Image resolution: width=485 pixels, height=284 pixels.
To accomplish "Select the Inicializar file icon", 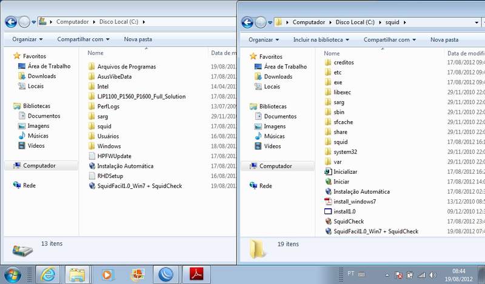I will pos(328,172).
